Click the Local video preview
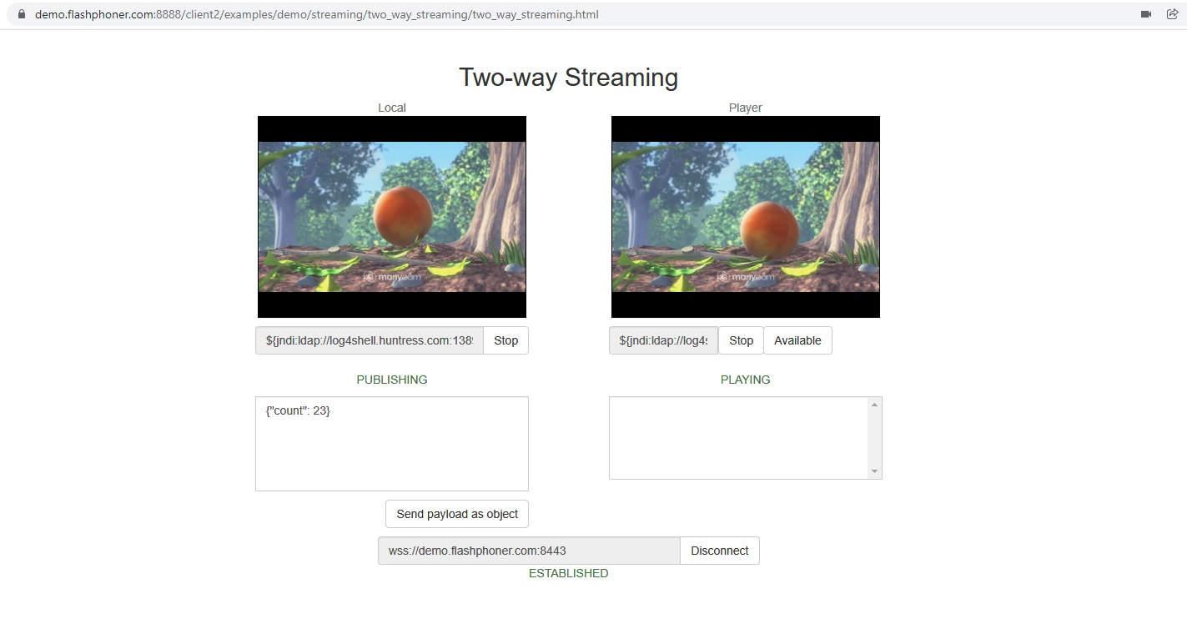 [392, 217]
